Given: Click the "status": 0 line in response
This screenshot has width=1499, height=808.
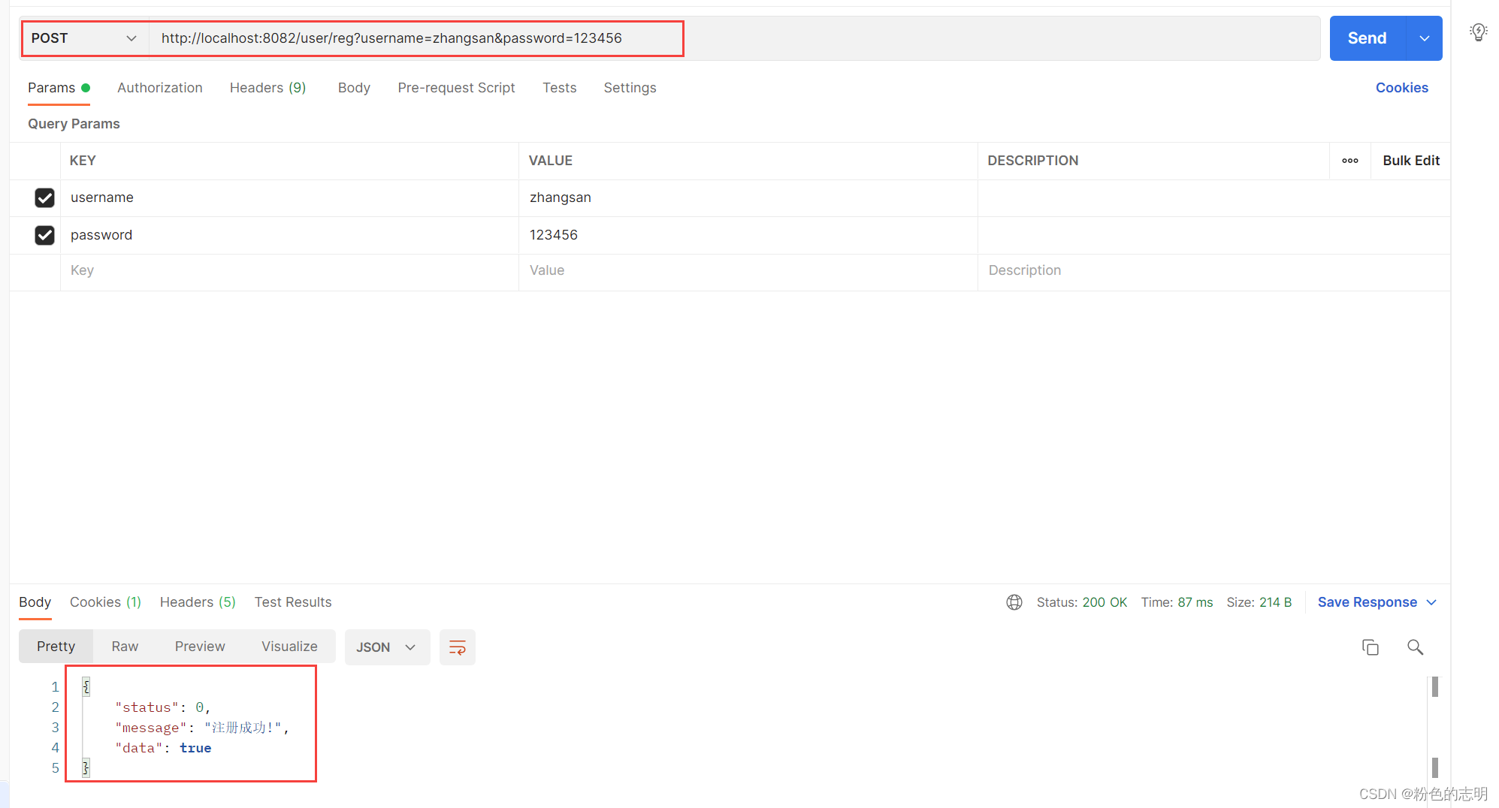Looking at the screenshot, I should pyautogui.click(x=162, y=707).
